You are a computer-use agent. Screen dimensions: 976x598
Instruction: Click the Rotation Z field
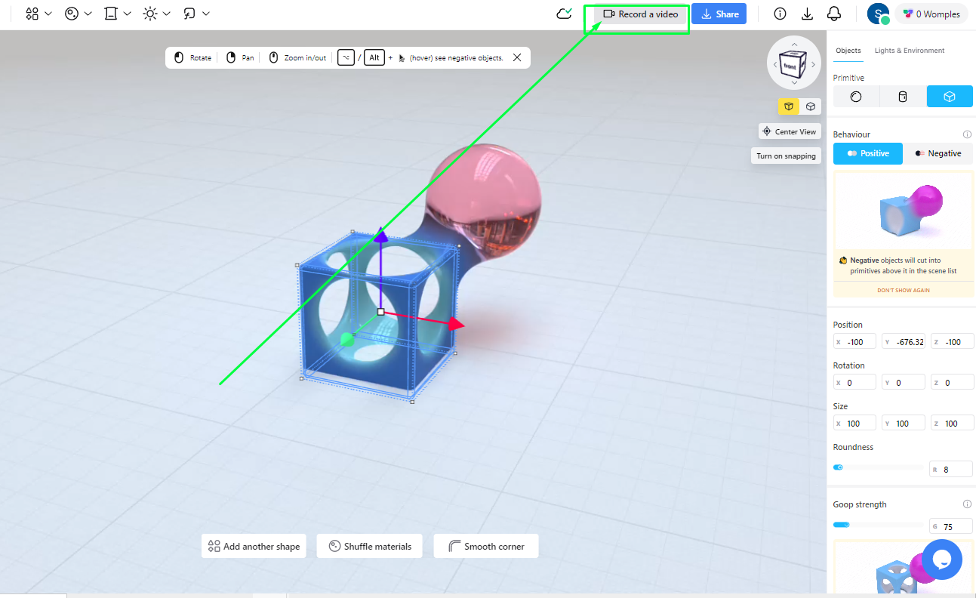pos(952,382)
